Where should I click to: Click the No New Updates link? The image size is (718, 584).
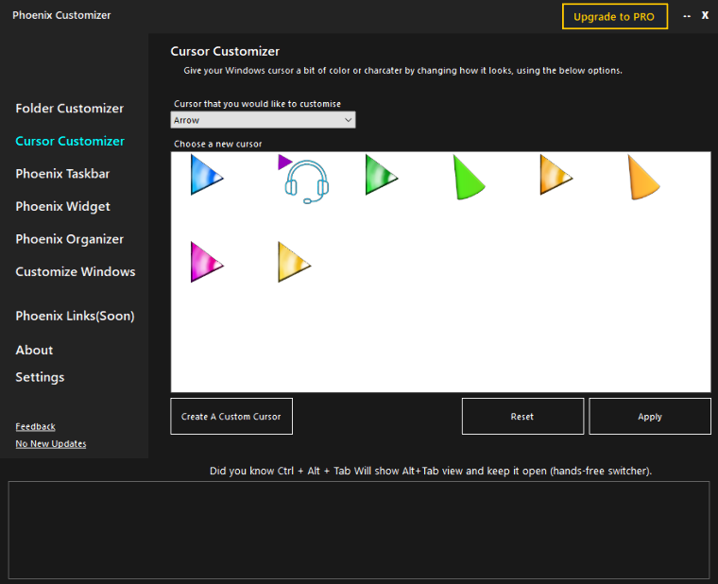click(51, 444)
